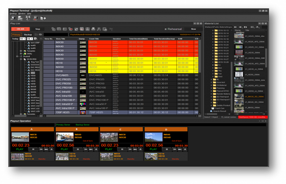Click the pause button in channel A
This screenshot has width=286, height=184.
34,149
